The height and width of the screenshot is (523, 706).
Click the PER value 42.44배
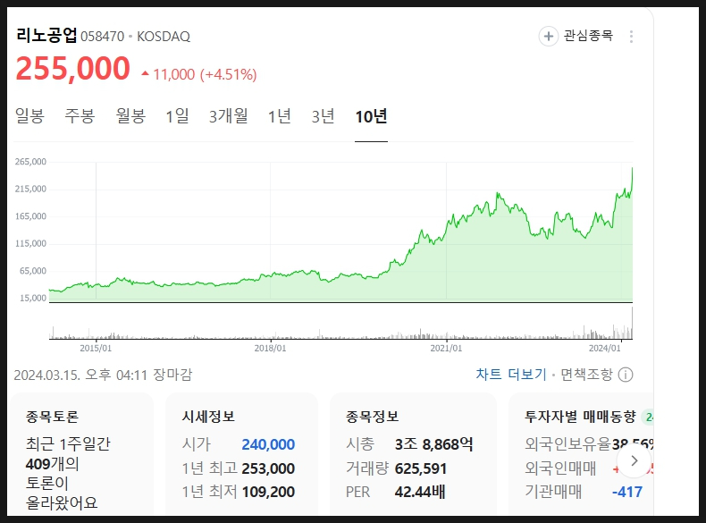(x=420, y=492)
